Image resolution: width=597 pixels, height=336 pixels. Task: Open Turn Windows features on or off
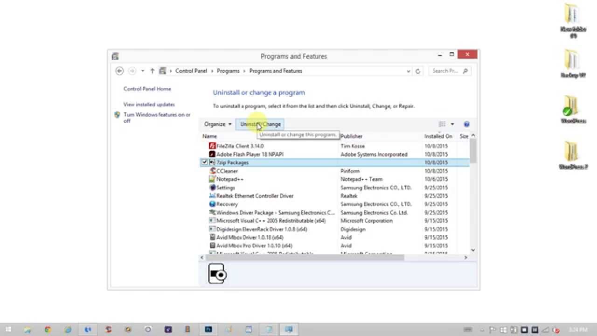[157, 118]
